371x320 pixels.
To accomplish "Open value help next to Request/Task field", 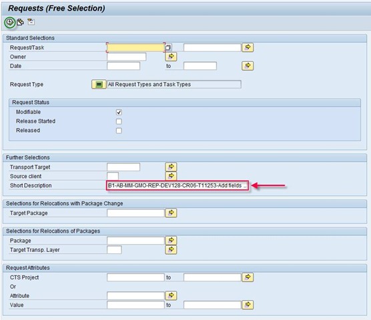I will pyautogui.click(x=168, y=47).
